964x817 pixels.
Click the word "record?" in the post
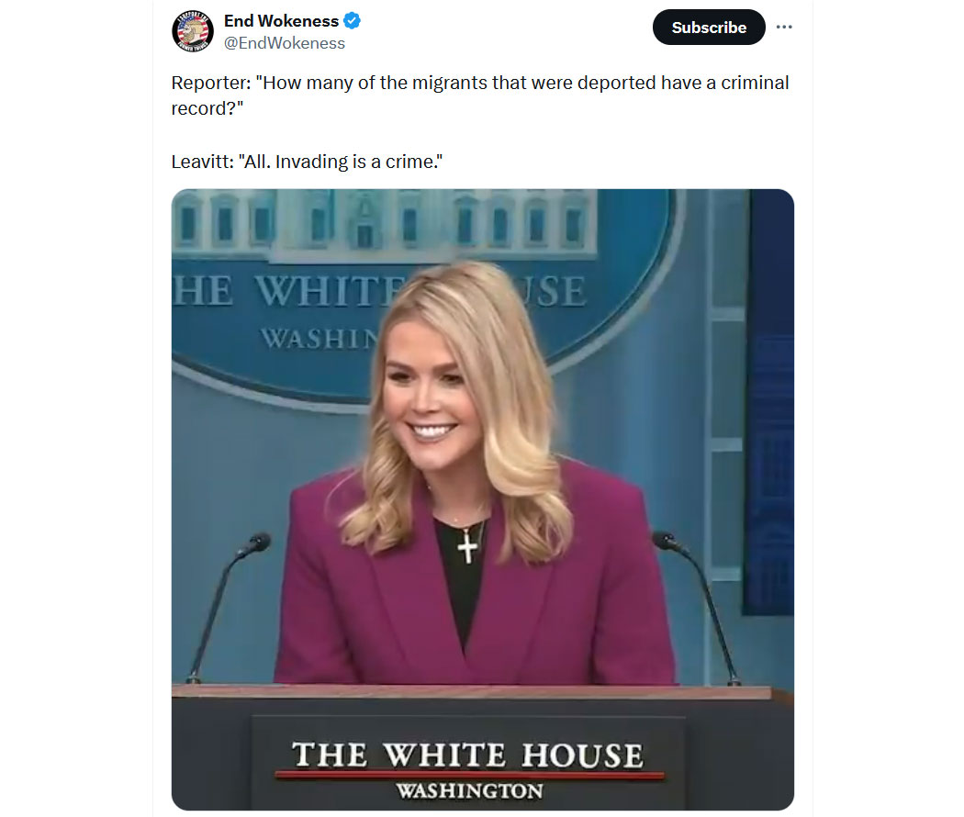click(x=207, y=109)
